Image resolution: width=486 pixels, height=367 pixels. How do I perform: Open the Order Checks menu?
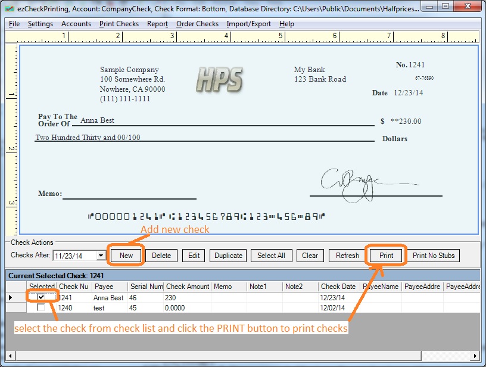tap(197, 24)
